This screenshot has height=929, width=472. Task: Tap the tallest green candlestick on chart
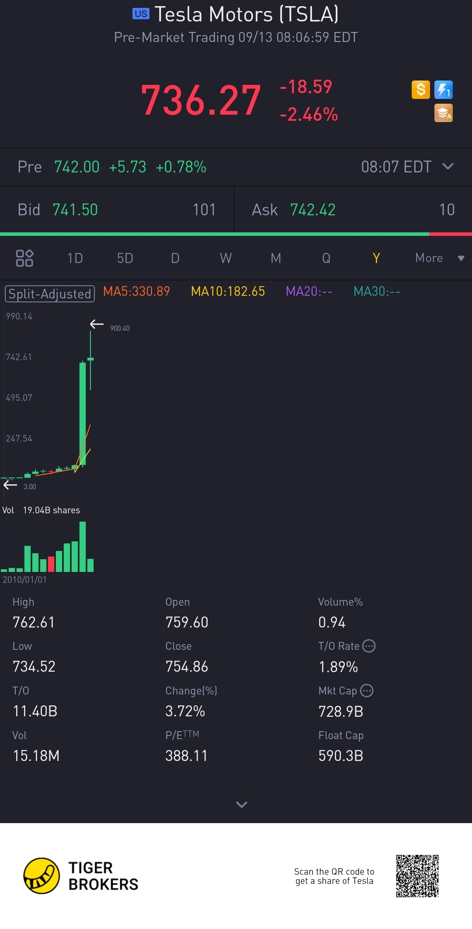pyautogui.click(x=83, y=415)
